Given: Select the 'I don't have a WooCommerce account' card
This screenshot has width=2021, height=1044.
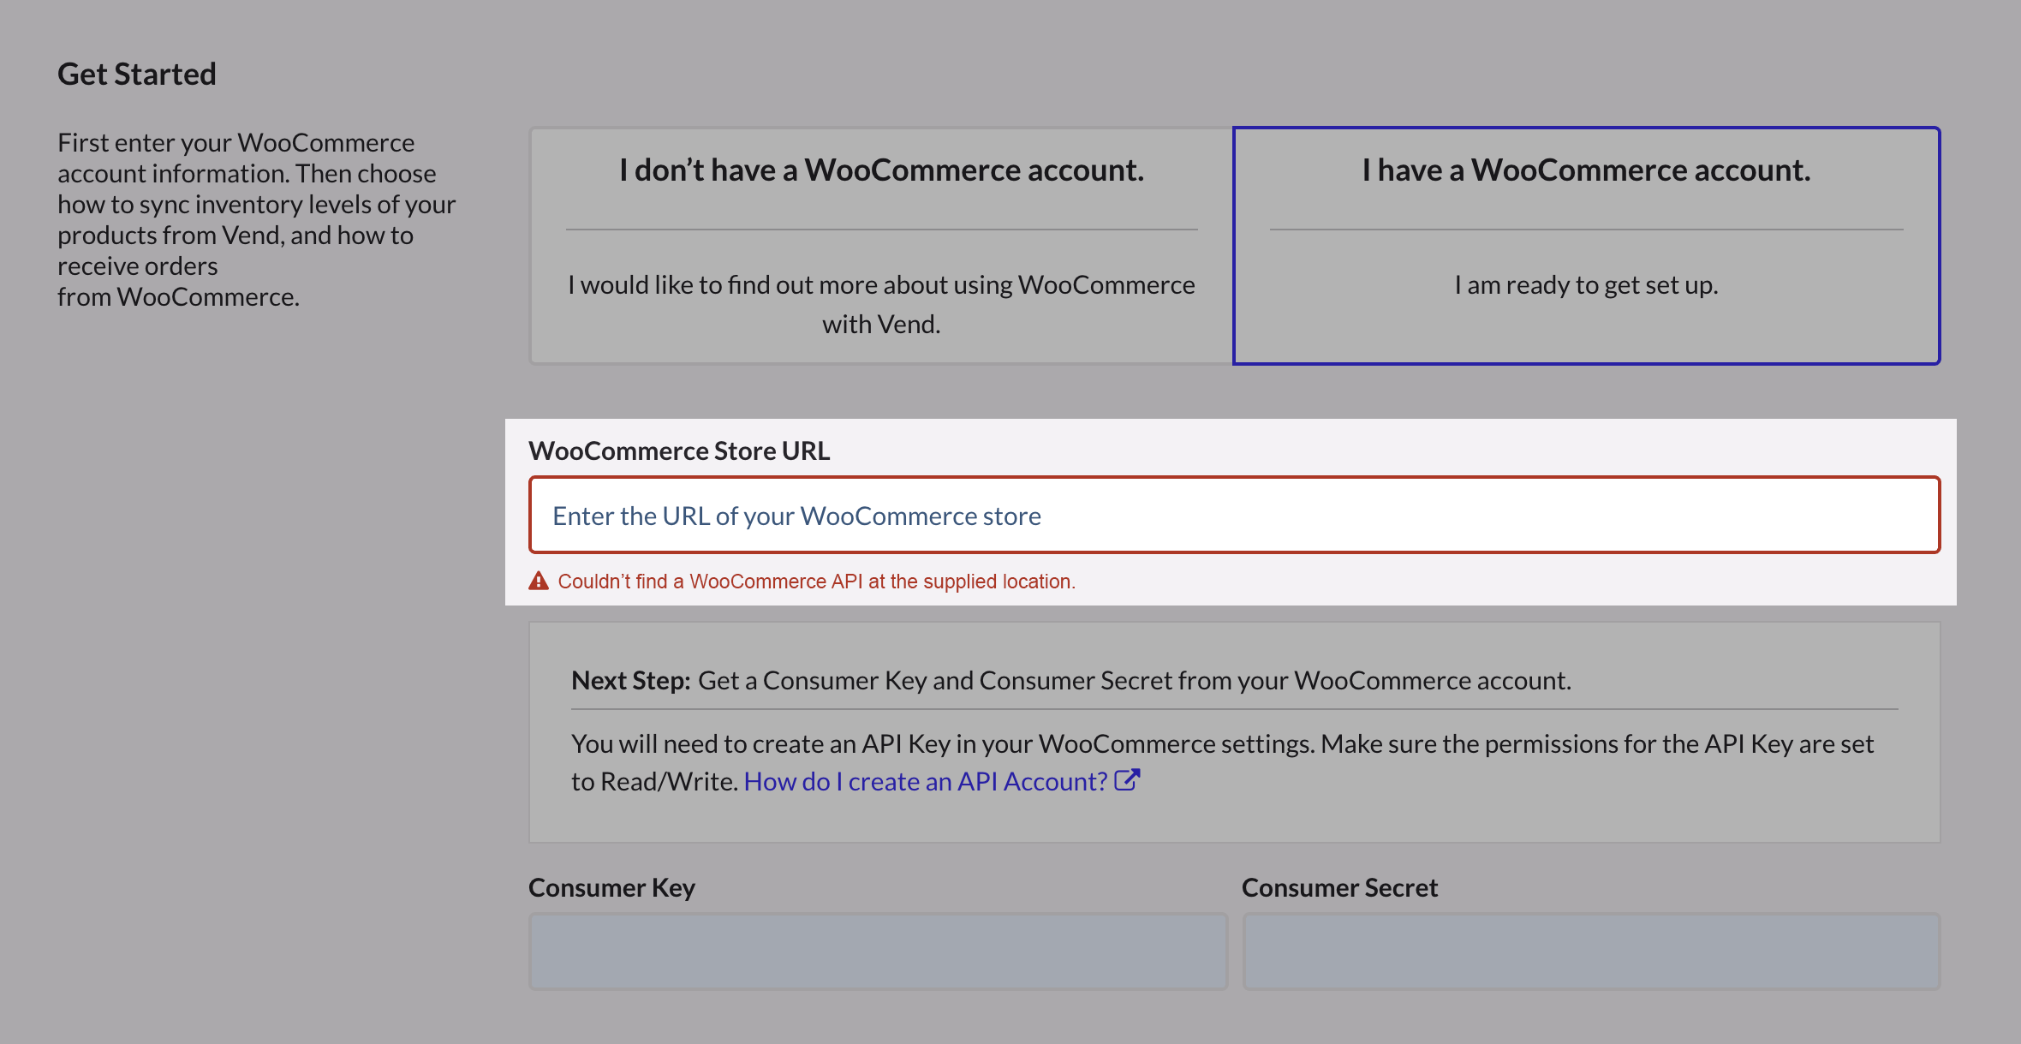Looking at the screenshot, I should (881, 246).
